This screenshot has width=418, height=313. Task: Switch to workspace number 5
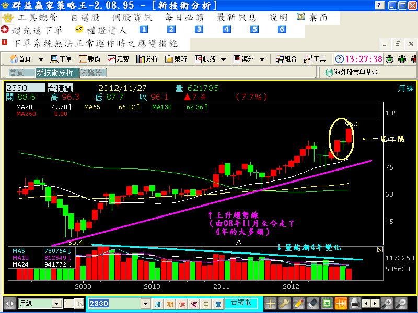254,29
